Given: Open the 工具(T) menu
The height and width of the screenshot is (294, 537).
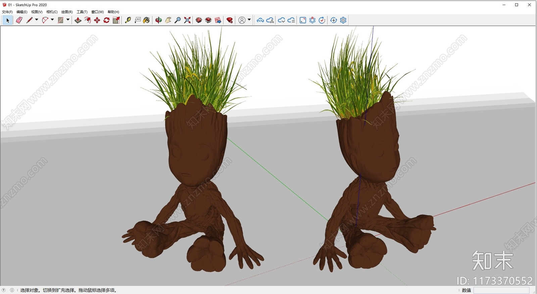Looking at the screenshot, I should [82, 12].
